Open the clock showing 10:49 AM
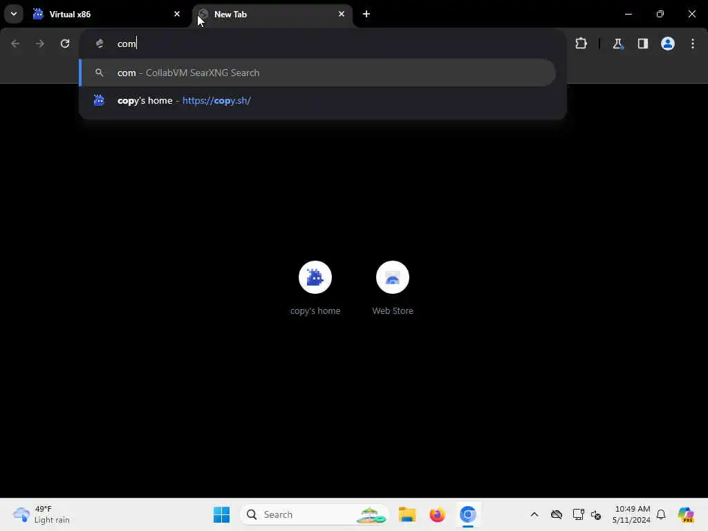This screenshot has height=531, width=708. pyautogui.click(x=632, y=514)
